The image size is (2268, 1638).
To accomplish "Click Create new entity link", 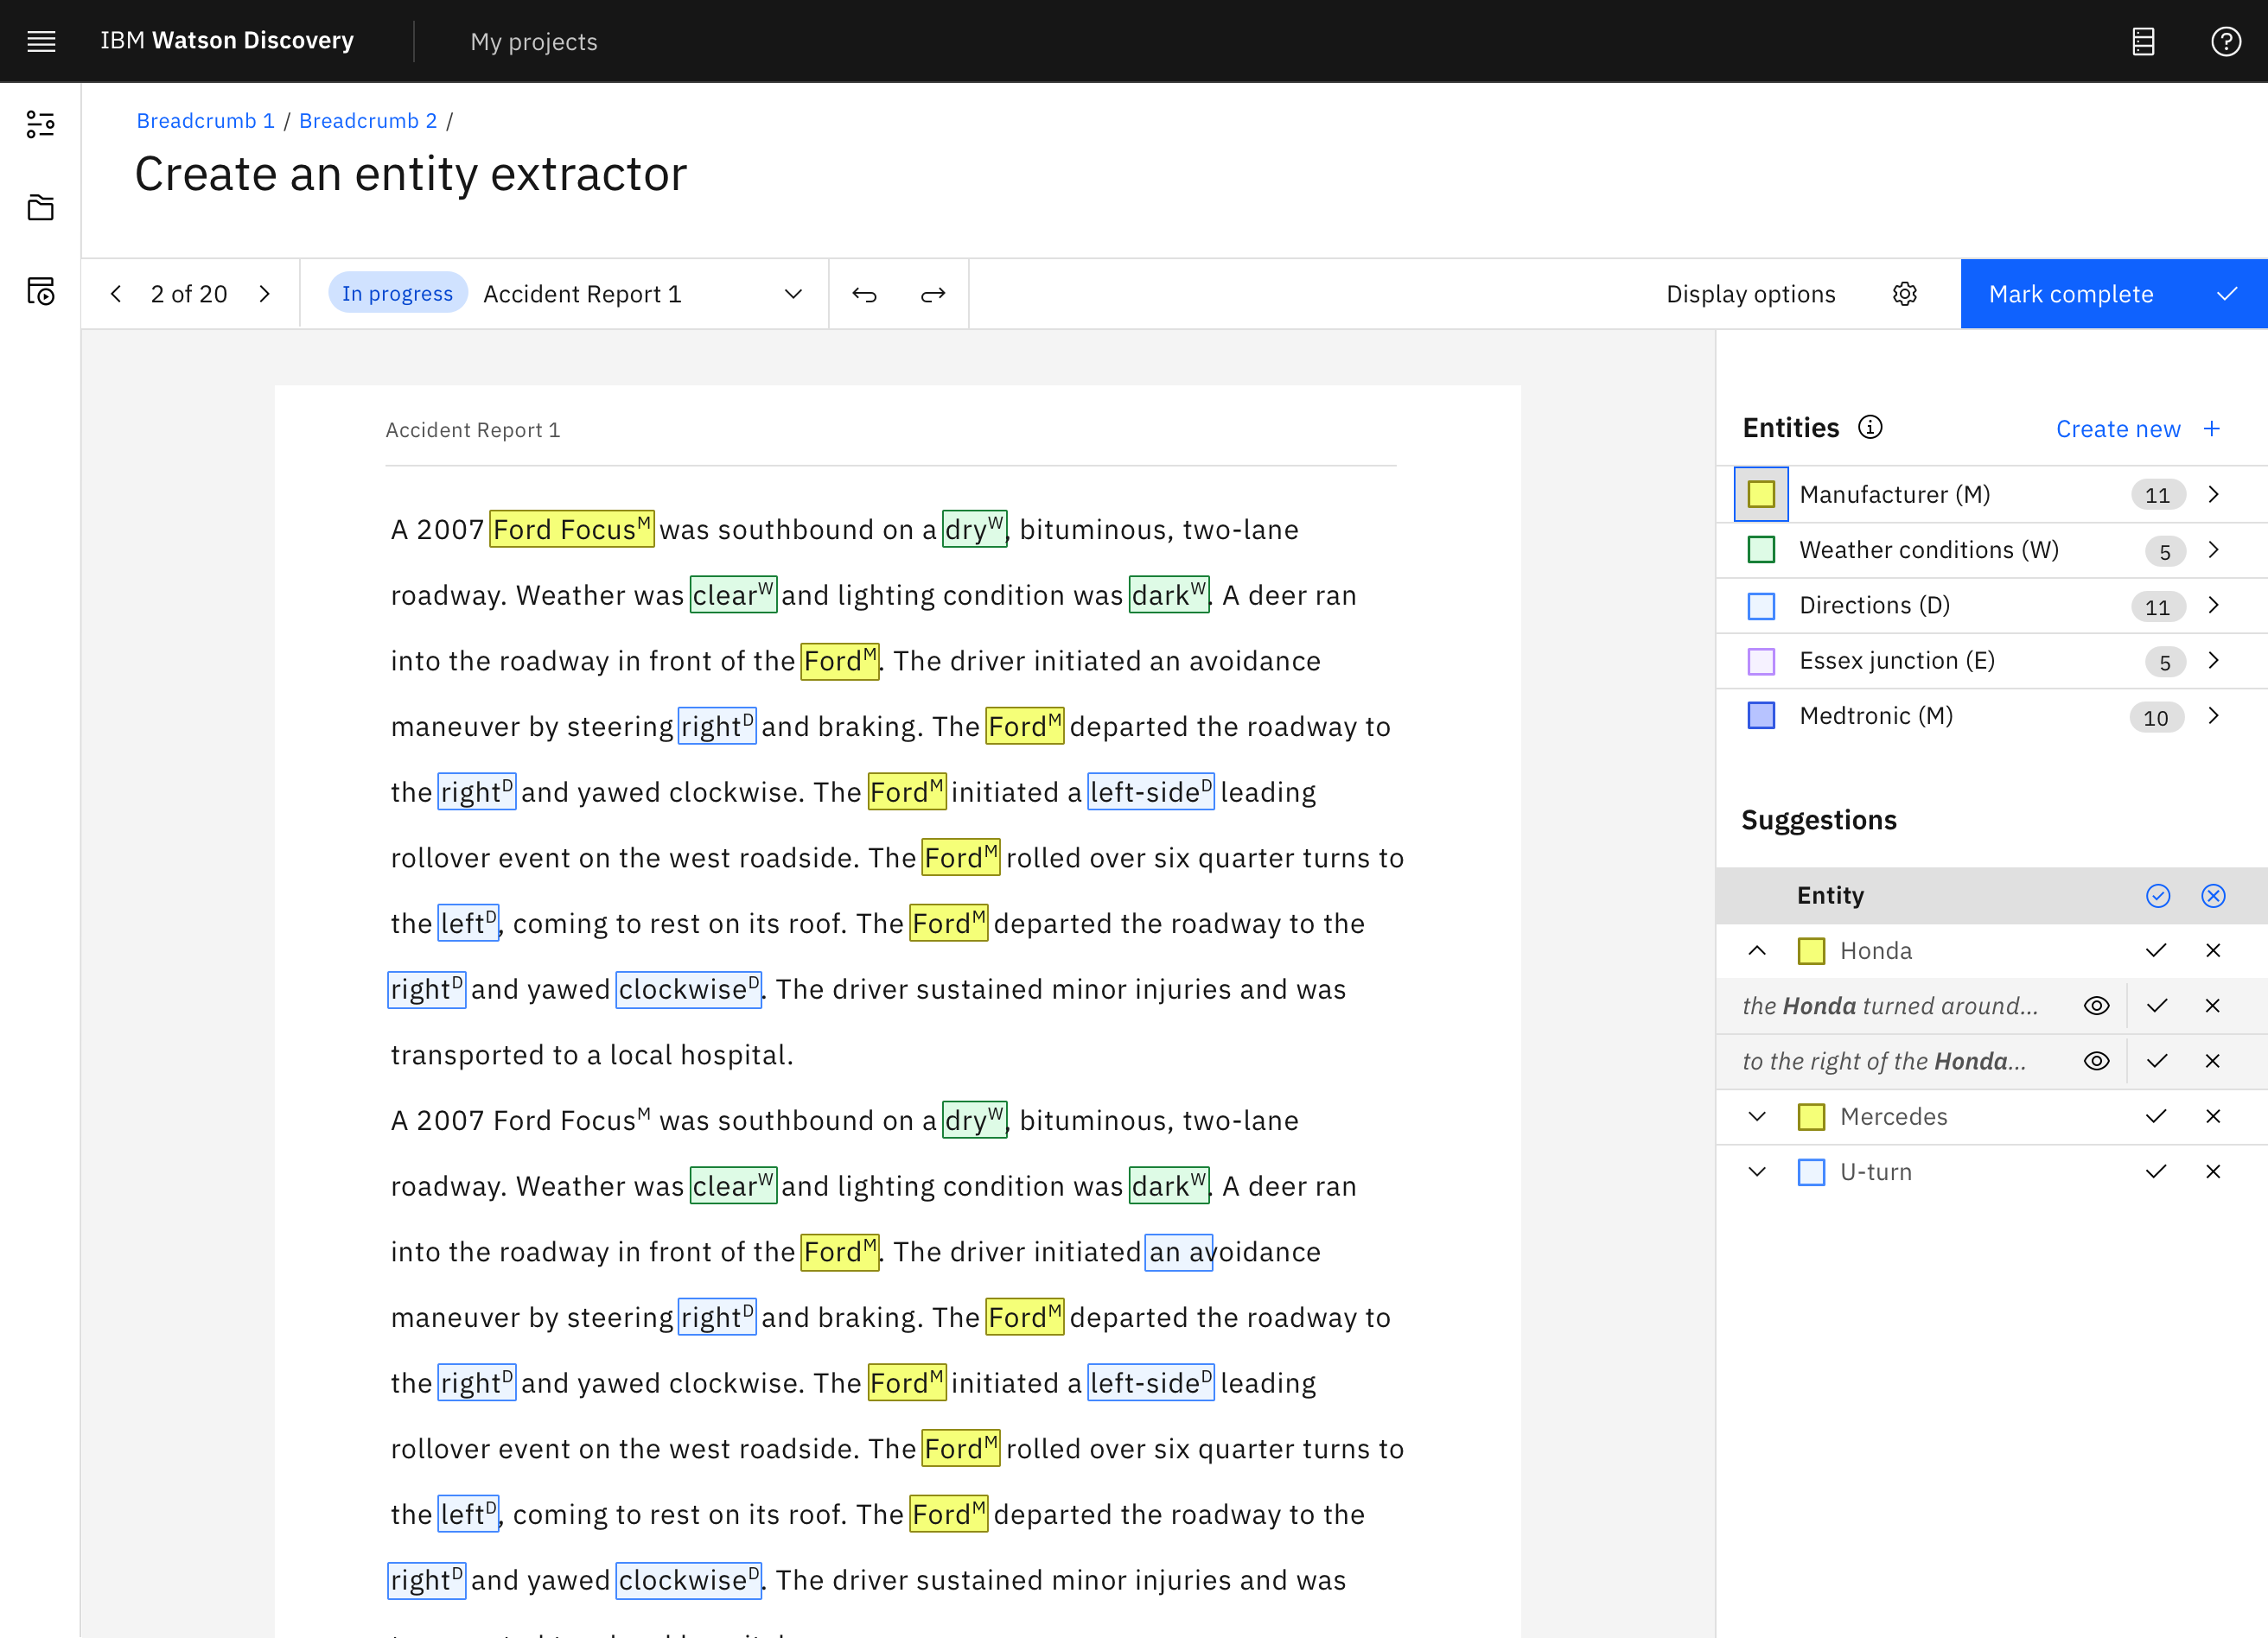I will pos(2118,429).
